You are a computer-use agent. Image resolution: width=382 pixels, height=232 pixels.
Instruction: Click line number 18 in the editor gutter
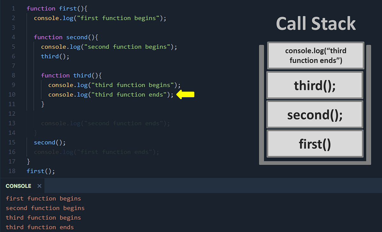point(12,171)
